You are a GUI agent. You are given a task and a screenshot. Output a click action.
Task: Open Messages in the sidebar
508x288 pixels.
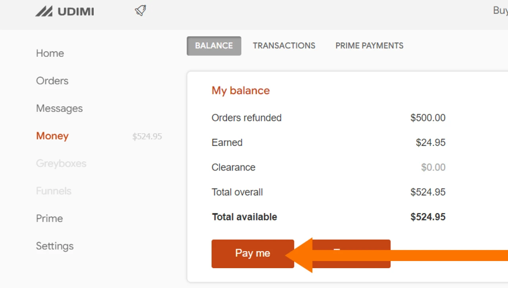[60, 108]
